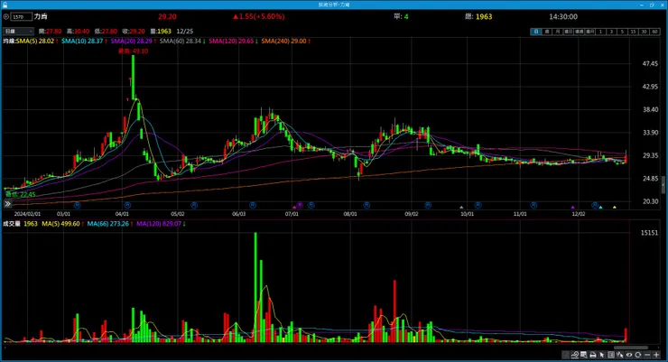Click the month marker near 03/01
This screenshot has width=668, height=362.
[77, 205]
